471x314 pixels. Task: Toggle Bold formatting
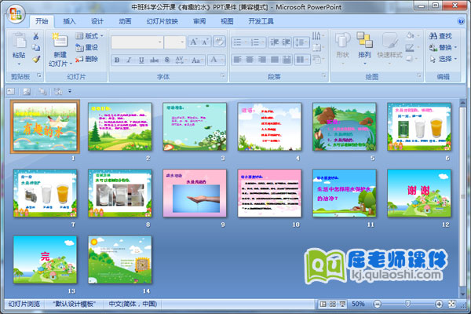click(x=117, y=60)
